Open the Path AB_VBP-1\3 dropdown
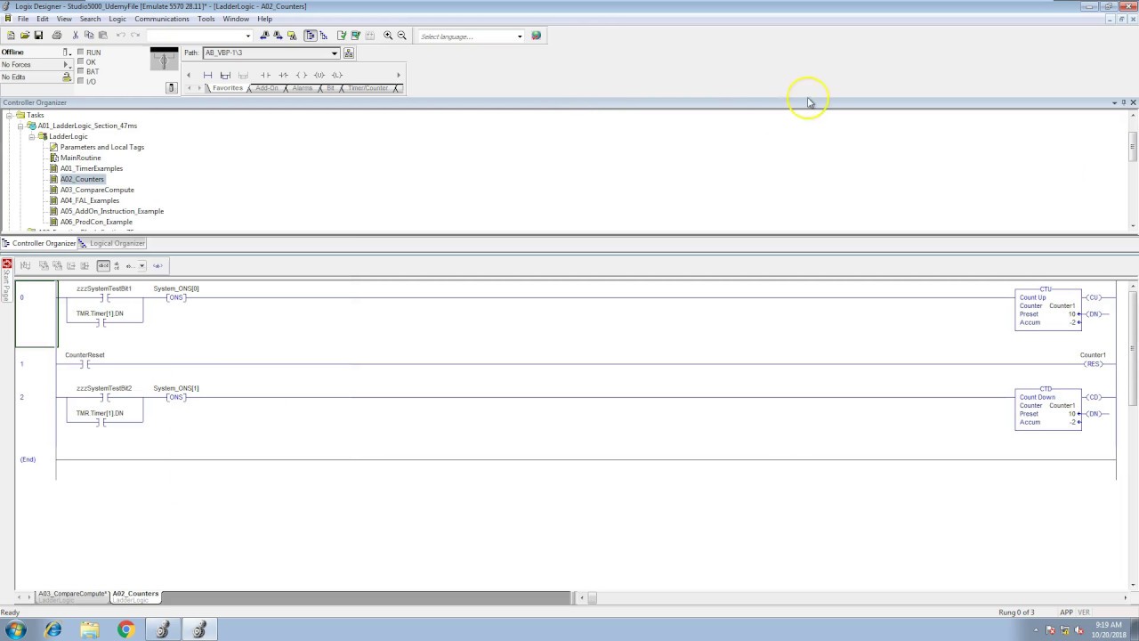The height and width of the screenshot is (641, 1139). (x=334, y=53)
